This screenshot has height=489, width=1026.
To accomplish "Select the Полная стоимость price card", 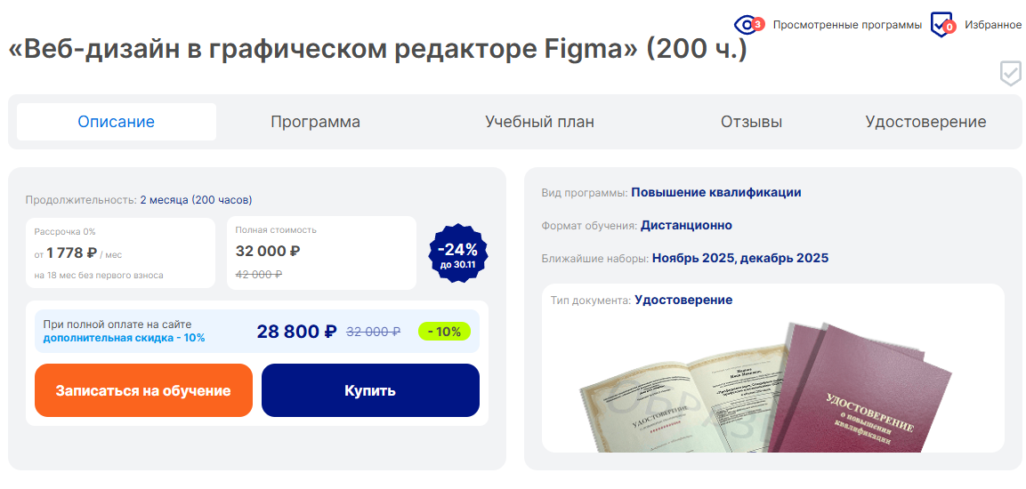I will 321,253.
